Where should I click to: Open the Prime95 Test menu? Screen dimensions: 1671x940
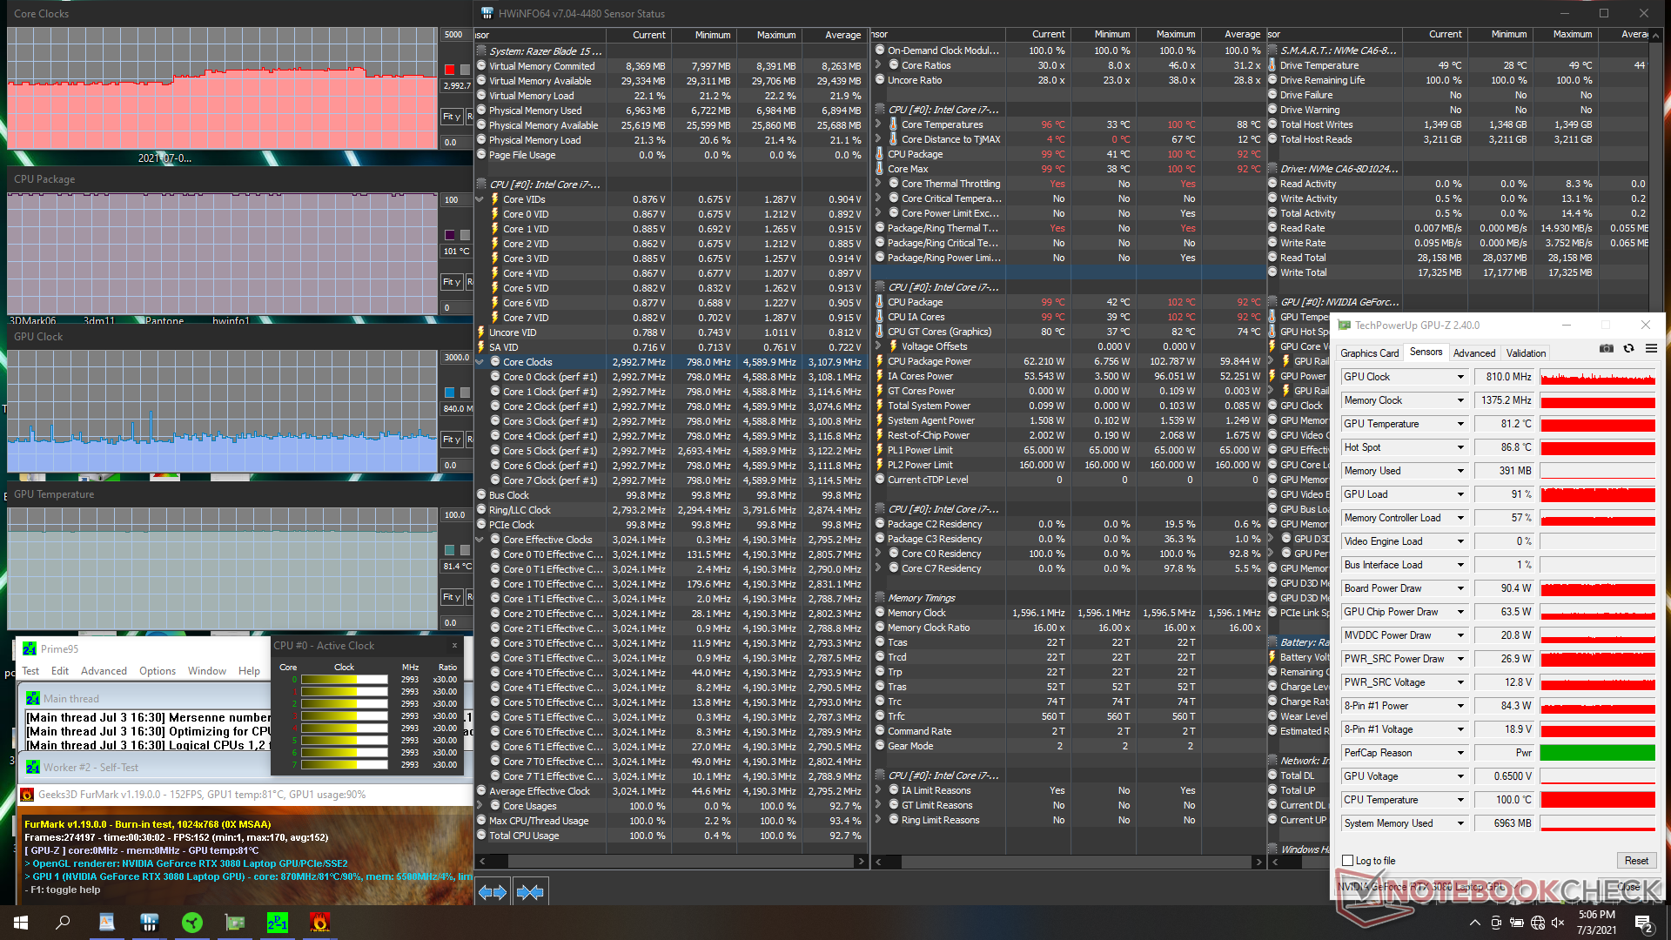(30, 671)
